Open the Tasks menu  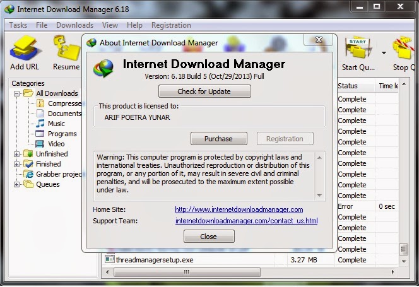click(18, 25)
